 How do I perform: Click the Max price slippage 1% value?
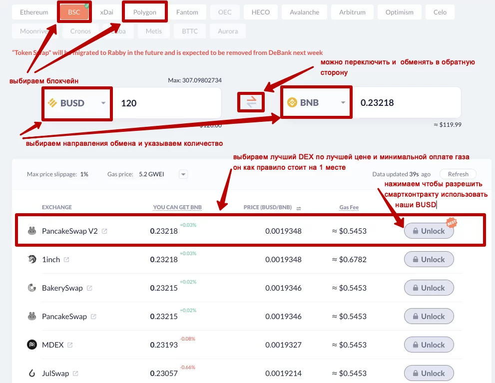(x=84, y=174)
